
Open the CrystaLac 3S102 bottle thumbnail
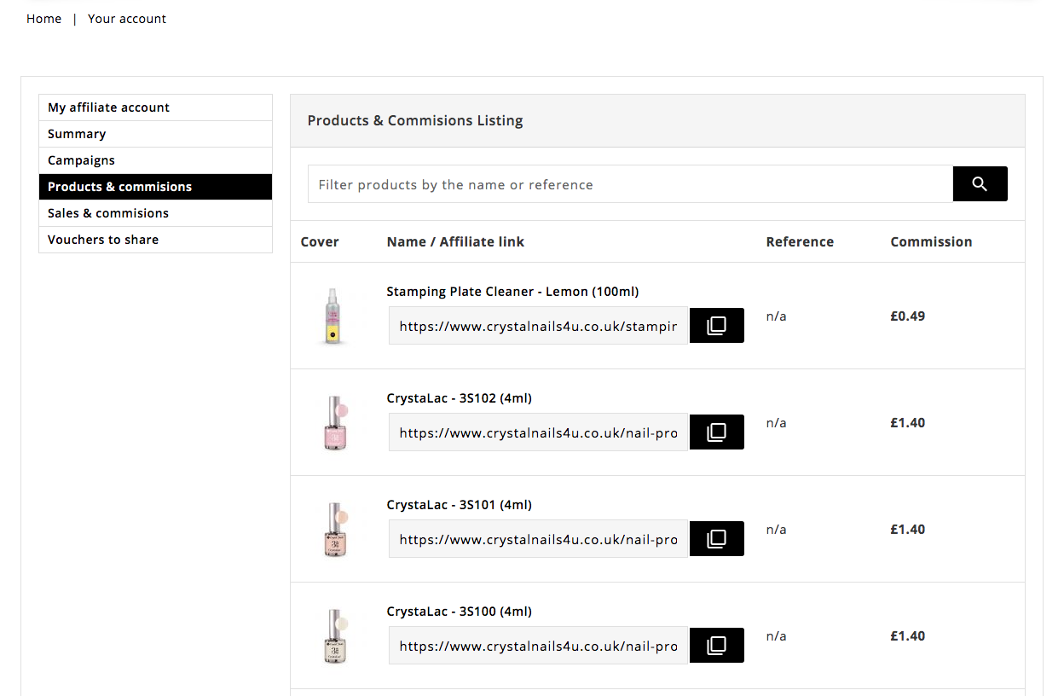[332, 422]
